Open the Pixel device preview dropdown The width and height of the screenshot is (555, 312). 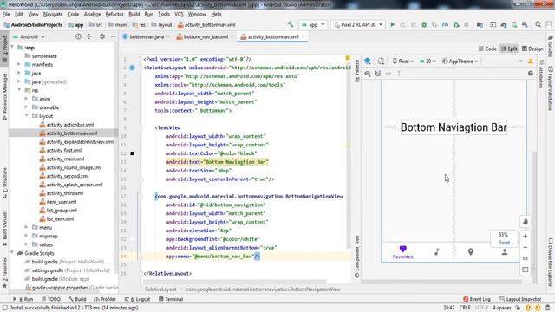coord(402,62)
